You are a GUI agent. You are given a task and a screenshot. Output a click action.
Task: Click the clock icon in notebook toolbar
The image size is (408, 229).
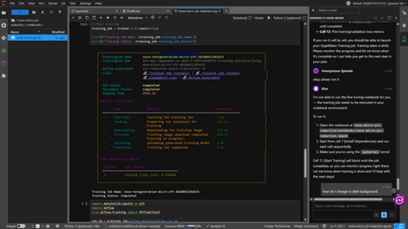point(153,18)
